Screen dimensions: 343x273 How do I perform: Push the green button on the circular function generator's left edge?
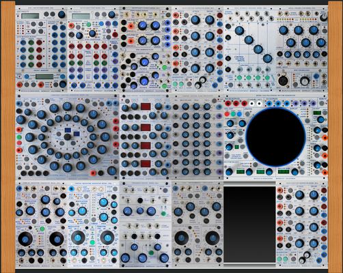19,137
